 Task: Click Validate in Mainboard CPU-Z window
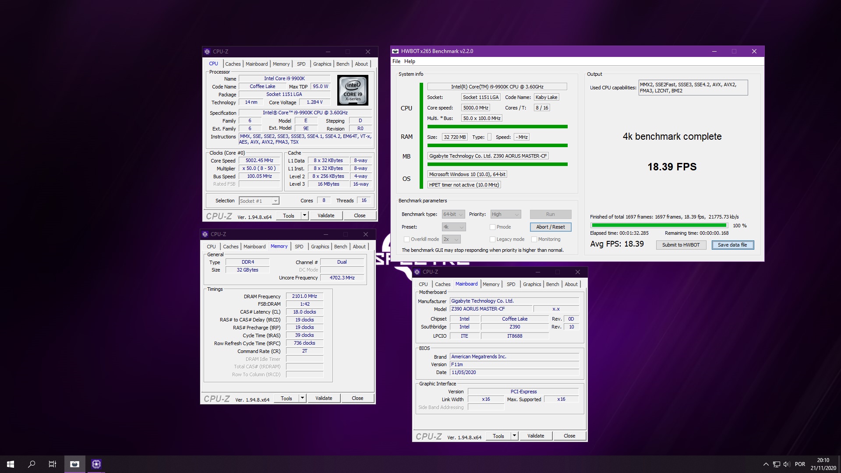[536, 436]
